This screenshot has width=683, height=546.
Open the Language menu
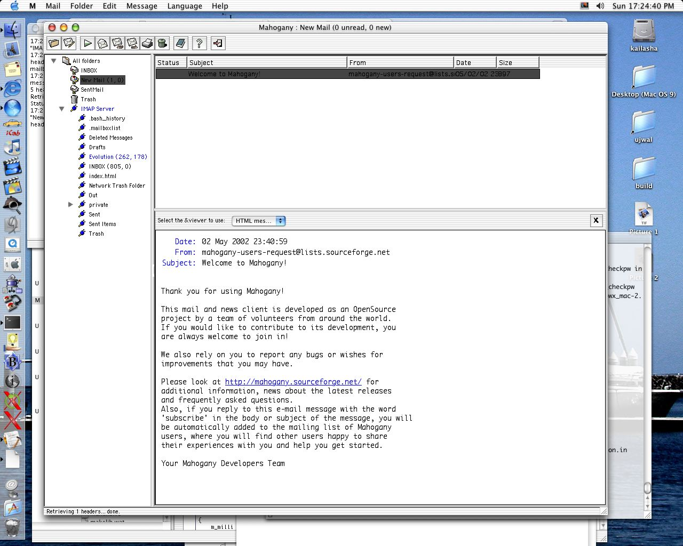coord(185,6)
